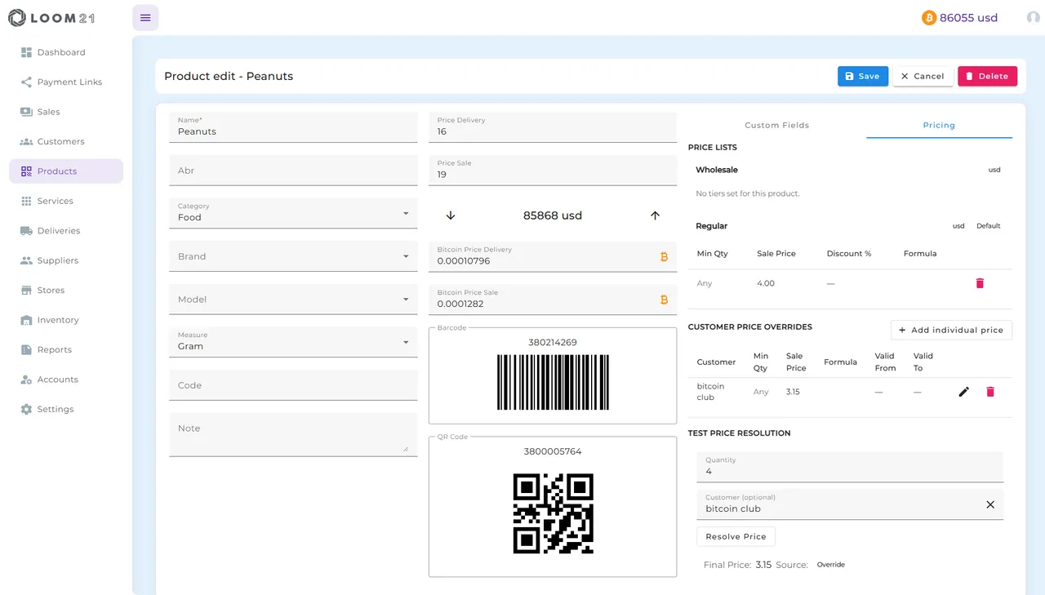This screenshot has height=595, width=1045.
Task: Delete the Regular price tier row
Action: 980,283
